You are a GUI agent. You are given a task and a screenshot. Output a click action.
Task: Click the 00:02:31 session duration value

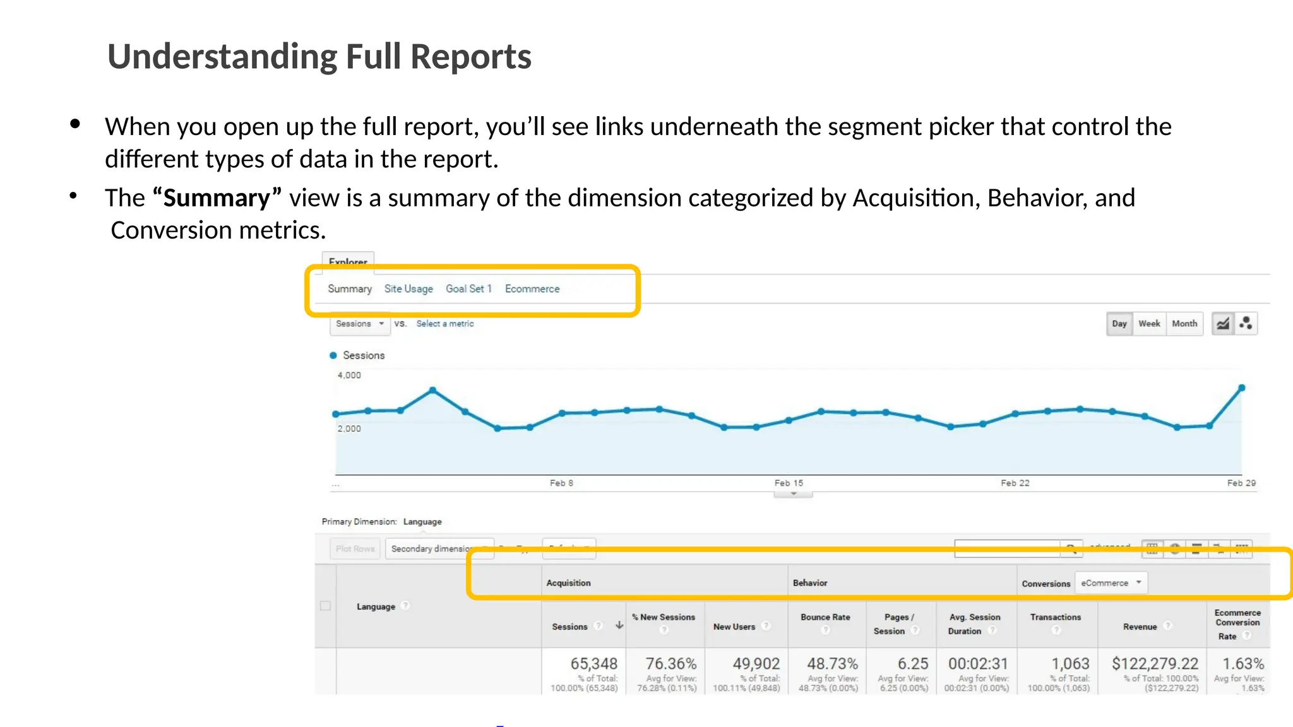pos(978,663)
